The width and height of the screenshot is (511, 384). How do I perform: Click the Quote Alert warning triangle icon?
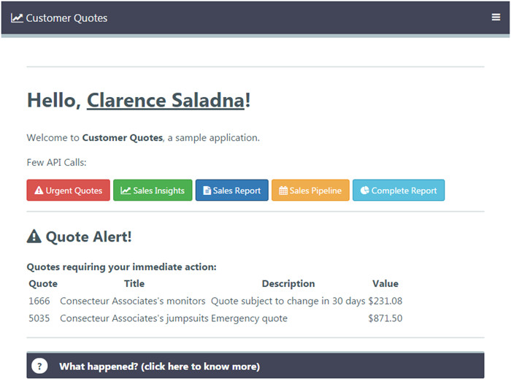[x=34, y=237]
